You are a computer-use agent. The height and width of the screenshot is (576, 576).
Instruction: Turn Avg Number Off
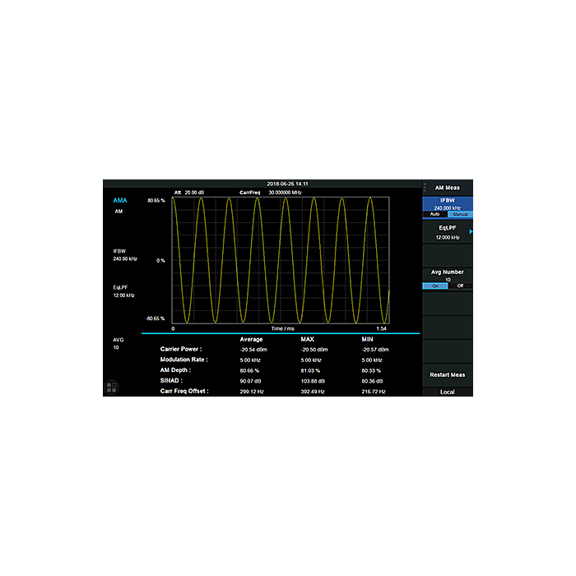click(460, 286)
